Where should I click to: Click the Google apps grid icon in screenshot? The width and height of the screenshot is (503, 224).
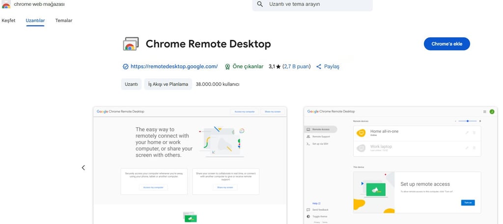point(485,112)
